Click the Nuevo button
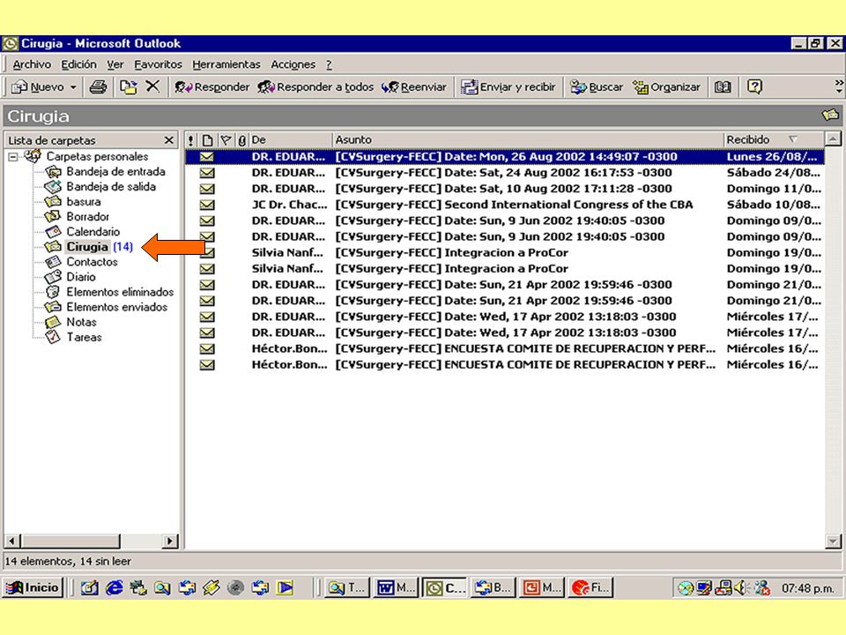Viewport: 846px width, 635px height. point(38,87)
